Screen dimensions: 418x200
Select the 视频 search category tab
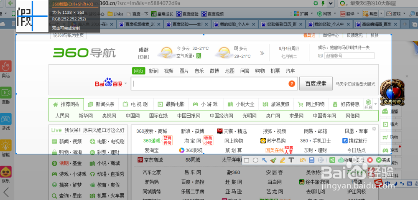tap(169, 71)
